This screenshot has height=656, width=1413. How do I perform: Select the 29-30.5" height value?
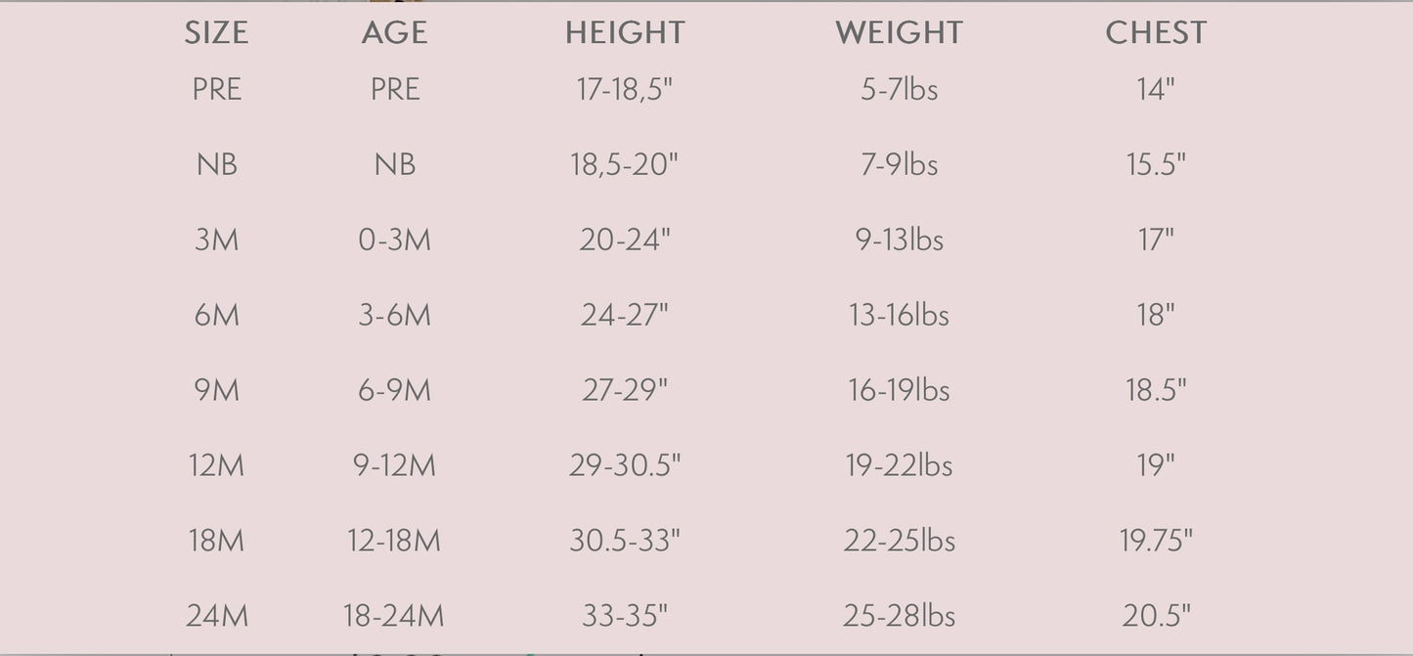tap(625, 465)
